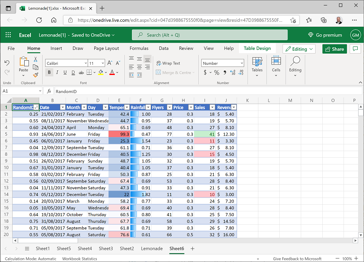Apply bold formatting to selection
The height and width of the screenshot is (262, 364).
[49, 72]
